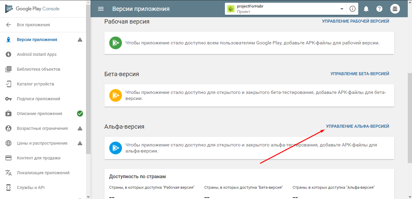Image resolution: width=412 pixels, height=199 pixels.
Task: Click the Возрастные ограничения rating icon
Action: click(8, 128)
